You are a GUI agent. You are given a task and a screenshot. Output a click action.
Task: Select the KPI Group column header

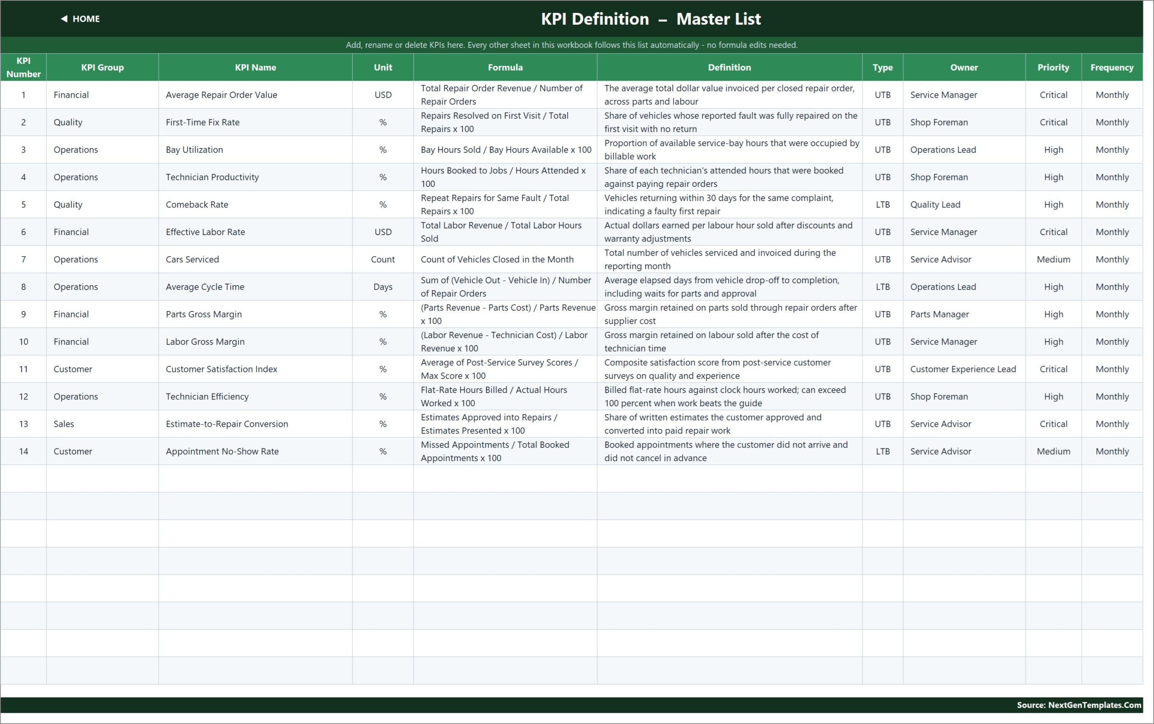pyautogui.click(x=103, y=67)
